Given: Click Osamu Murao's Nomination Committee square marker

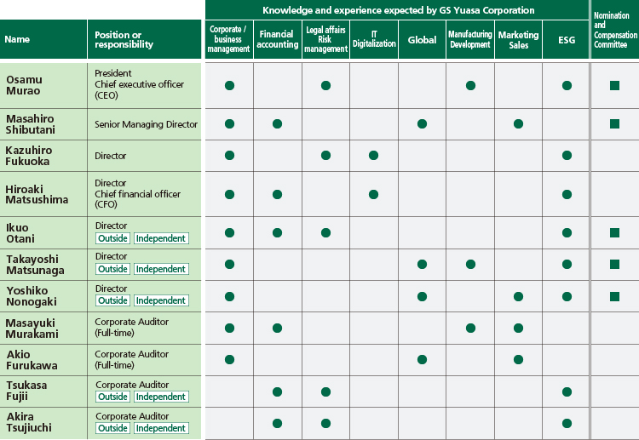Looking at the screenshot, I should point(614,85).
